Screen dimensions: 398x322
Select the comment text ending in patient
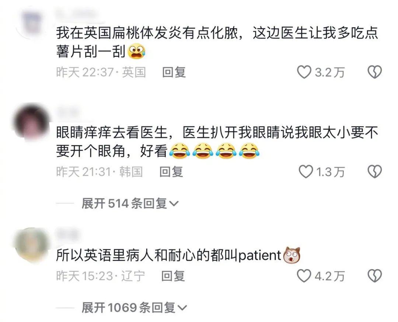178,255
